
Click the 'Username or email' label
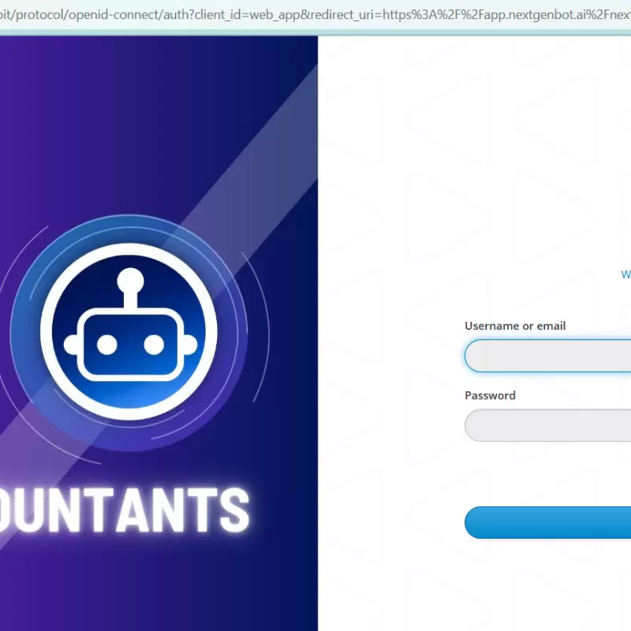pyautogui.click(x=515, y=326)
